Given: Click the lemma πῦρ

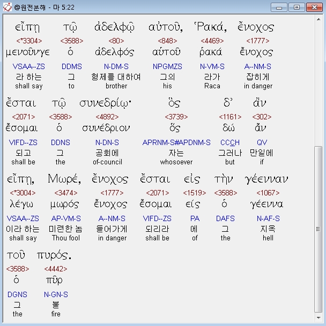Looking at the screenshot, I should (x=54, y=280).
